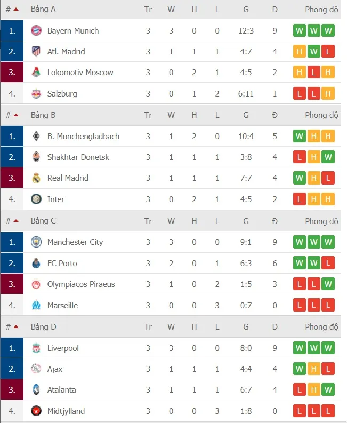347x423 pixels.
Task: Sort Bảng D using the # arrow
Action: coord(16,327)
